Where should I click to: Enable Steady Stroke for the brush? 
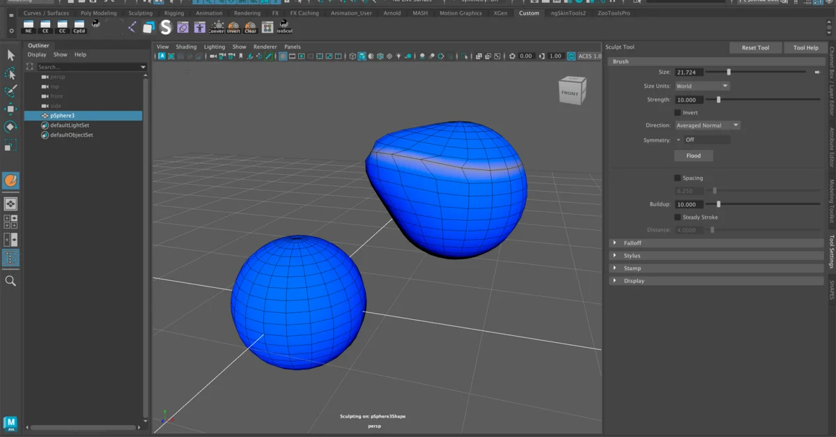676,217
